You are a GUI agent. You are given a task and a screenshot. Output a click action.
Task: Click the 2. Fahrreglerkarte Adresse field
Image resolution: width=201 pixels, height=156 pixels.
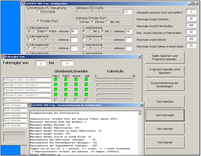click(x=74, y=40)
